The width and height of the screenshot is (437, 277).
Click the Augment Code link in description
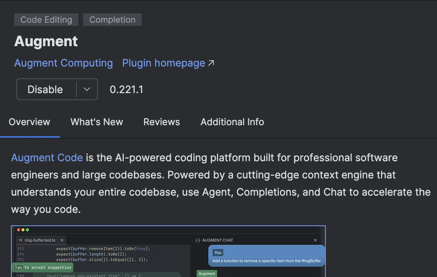point(47,158)
